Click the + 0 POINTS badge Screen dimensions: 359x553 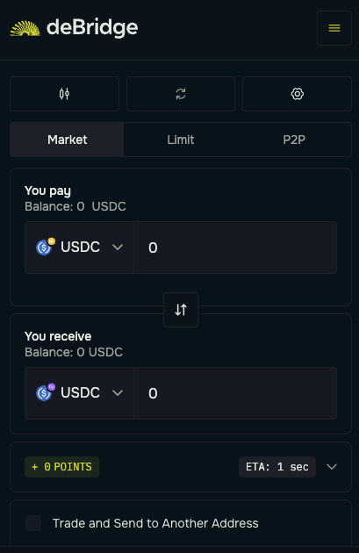pos(61,467)
